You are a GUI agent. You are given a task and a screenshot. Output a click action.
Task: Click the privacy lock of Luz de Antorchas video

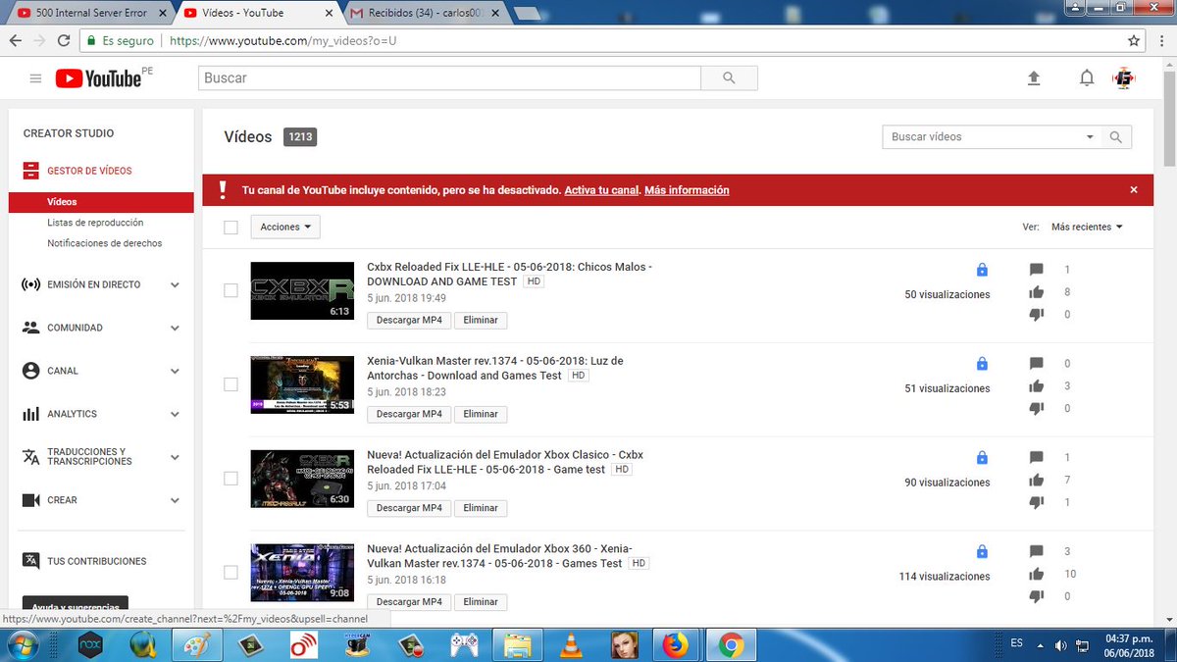982,364
